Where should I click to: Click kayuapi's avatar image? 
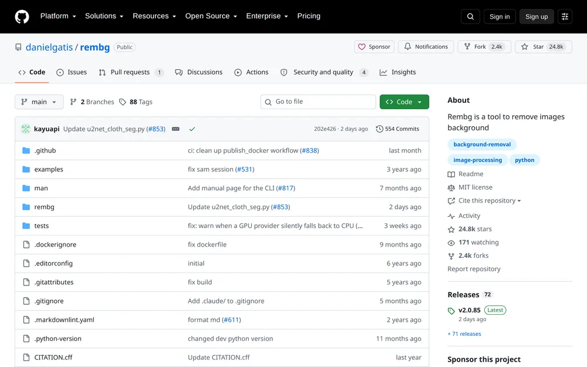(x=25, y=129)
